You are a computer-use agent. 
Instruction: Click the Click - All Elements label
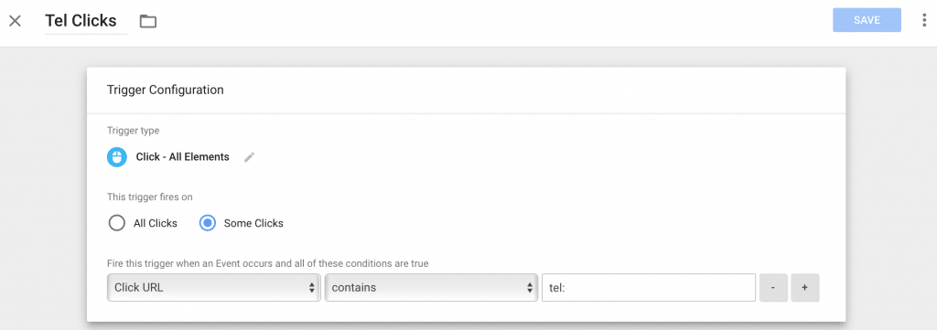point(182,157)
